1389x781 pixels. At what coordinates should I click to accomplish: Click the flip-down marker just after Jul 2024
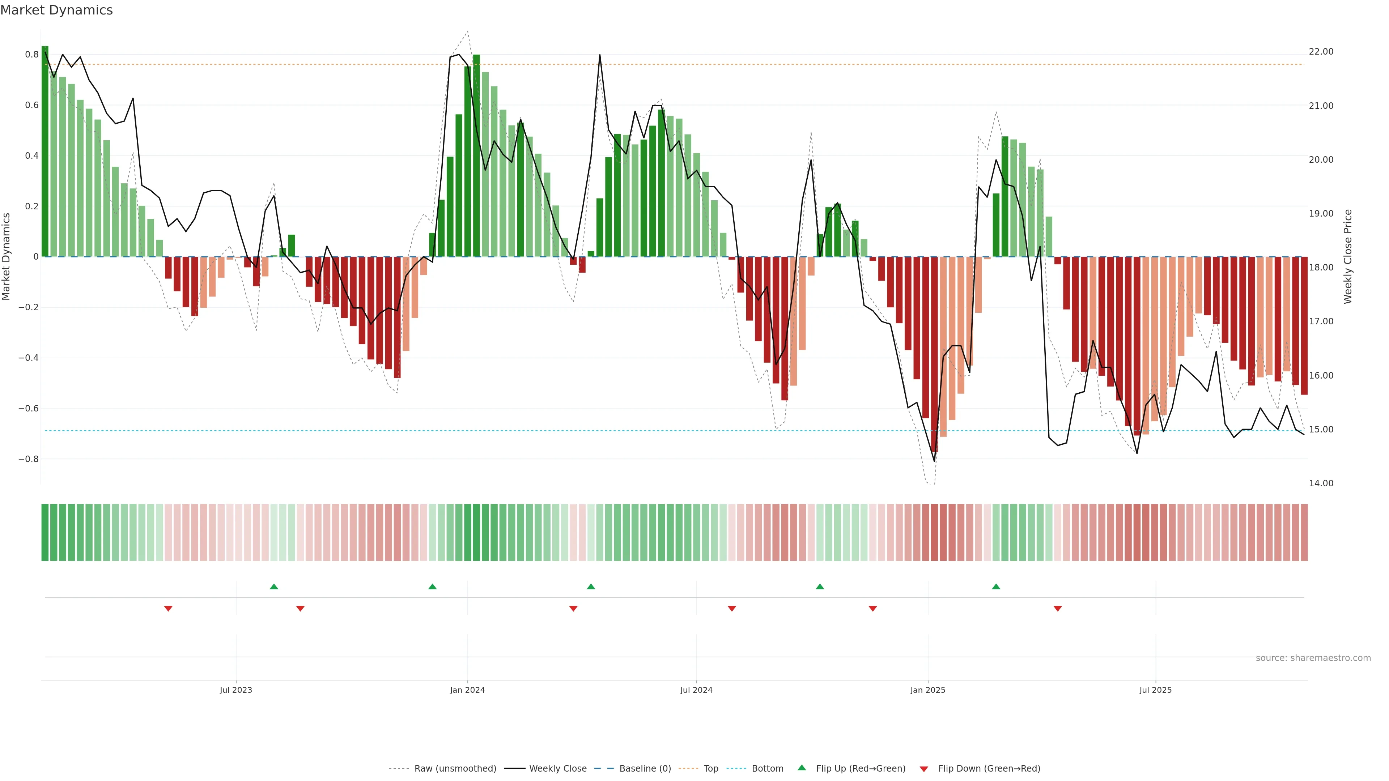pyautogui.click(x=732, y=609)
